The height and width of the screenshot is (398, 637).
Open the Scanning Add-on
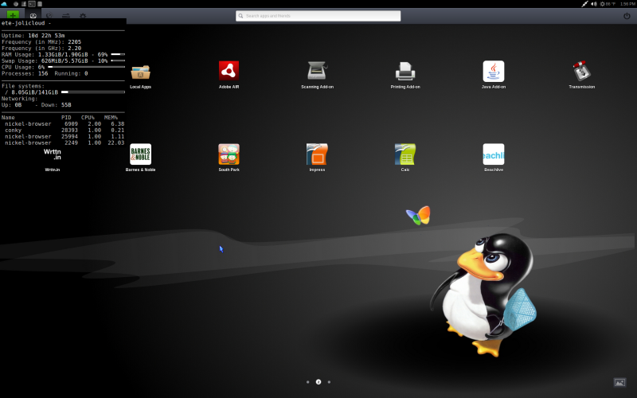click(x=317, y=71)
